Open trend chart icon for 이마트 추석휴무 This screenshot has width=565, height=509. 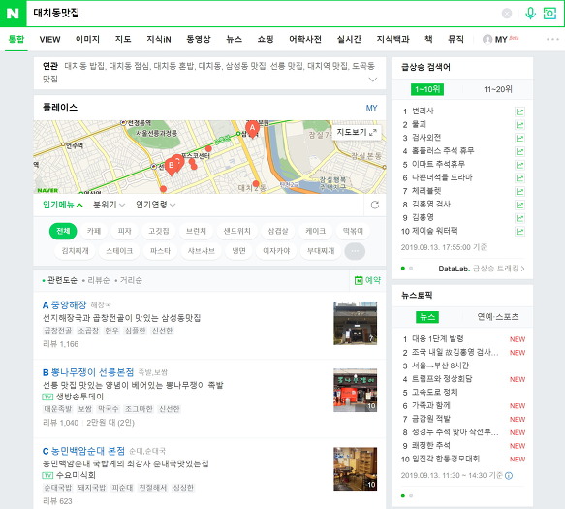(x=519, y=165)
